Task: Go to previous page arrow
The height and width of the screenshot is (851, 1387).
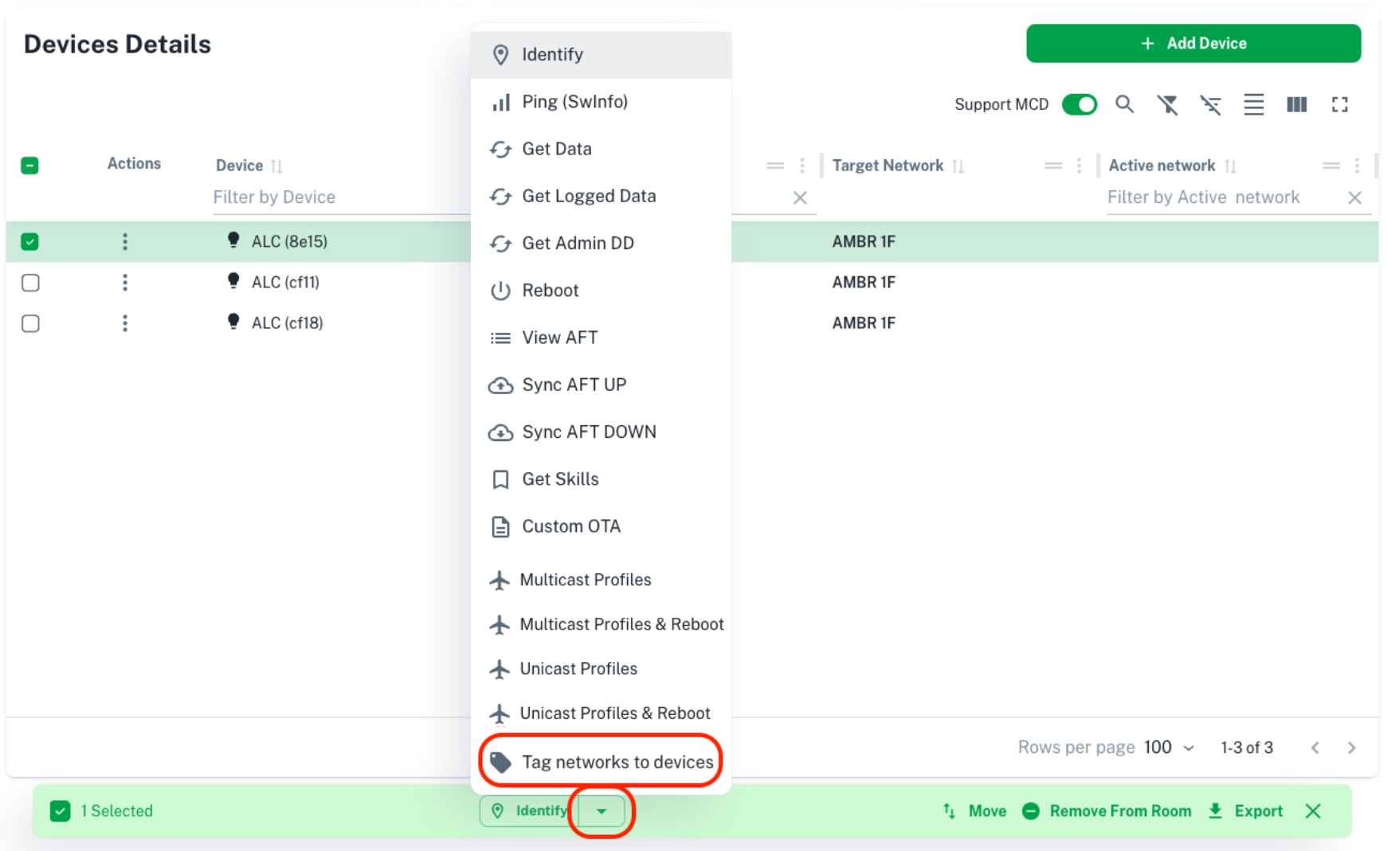Action: click(1315, 748)
